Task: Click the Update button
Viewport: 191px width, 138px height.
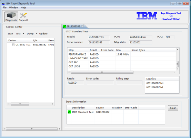Action: point(43,34)
